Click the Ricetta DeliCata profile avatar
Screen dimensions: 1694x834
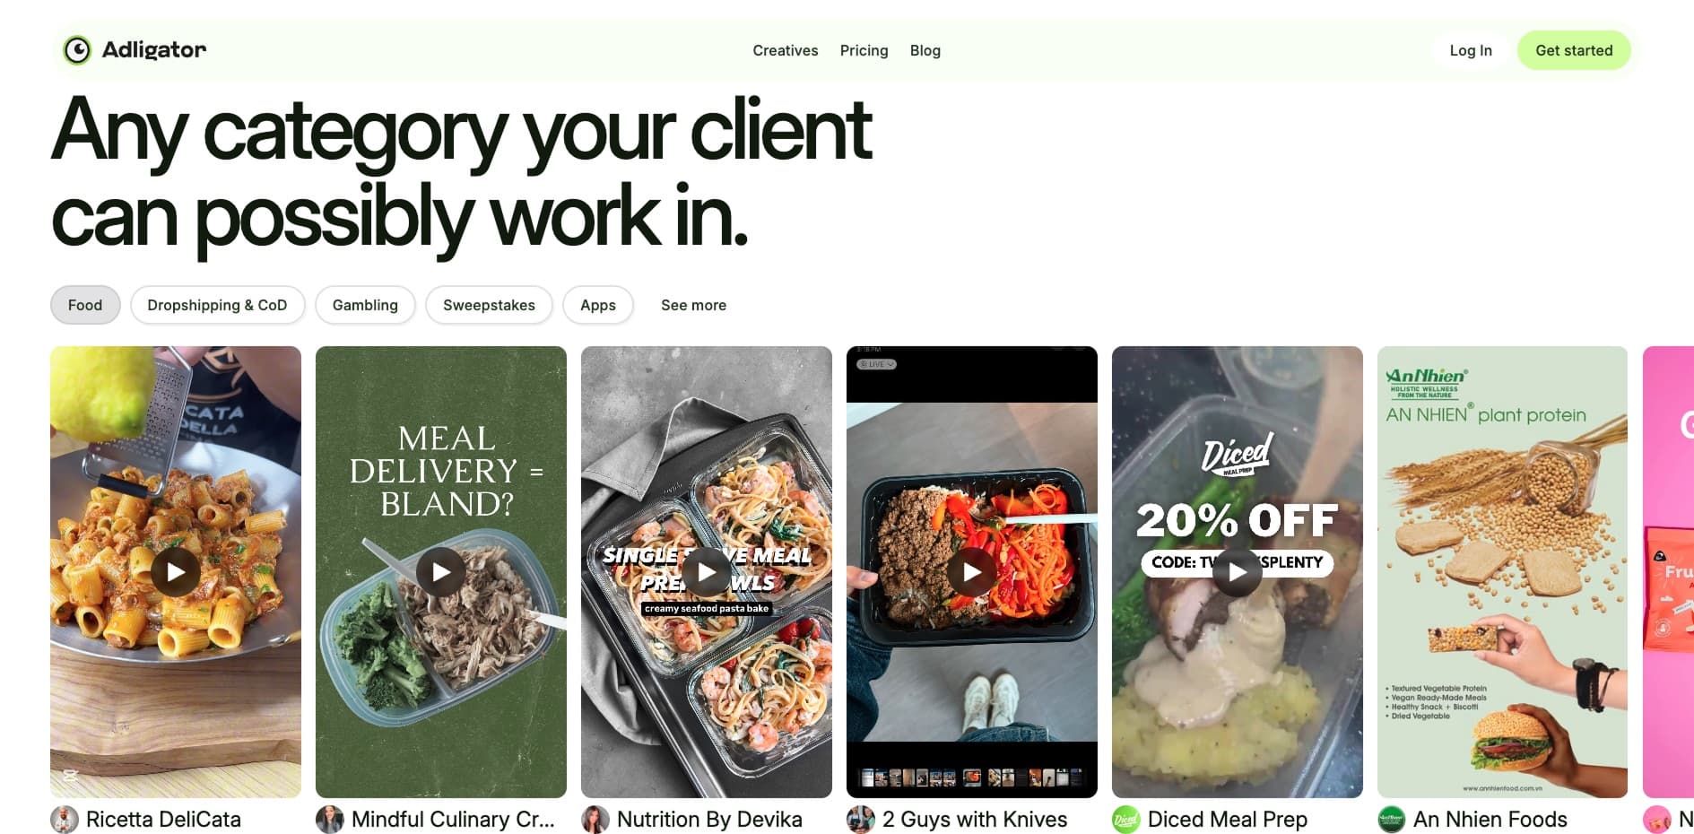tap(65, 820)
